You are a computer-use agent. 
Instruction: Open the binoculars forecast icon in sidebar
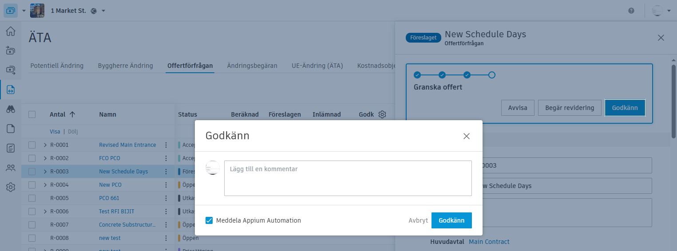tap(11, 110)
